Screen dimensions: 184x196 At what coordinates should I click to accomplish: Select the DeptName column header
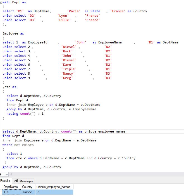click(x=11, y=187)
